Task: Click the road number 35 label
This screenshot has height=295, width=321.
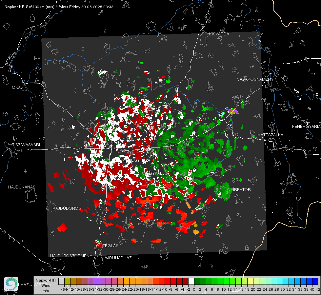Action: tap(5, 231)
